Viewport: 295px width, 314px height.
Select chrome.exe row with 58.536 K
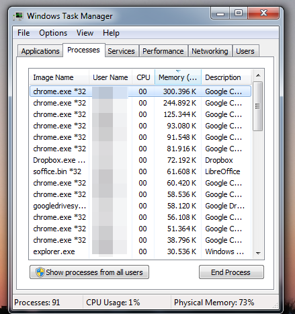[140, 194]
